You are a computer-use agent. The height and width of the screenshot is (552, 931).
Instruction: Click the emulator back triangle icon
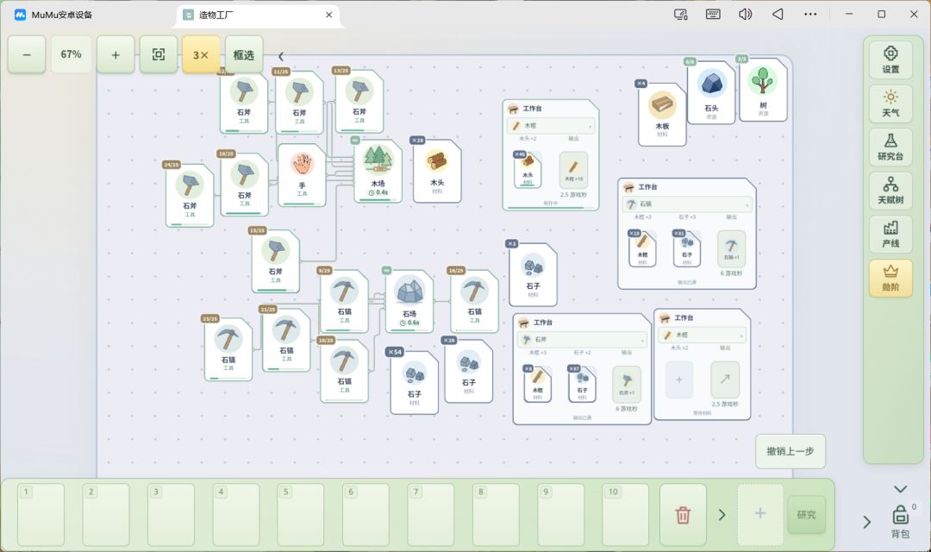(x=778, y=15)
